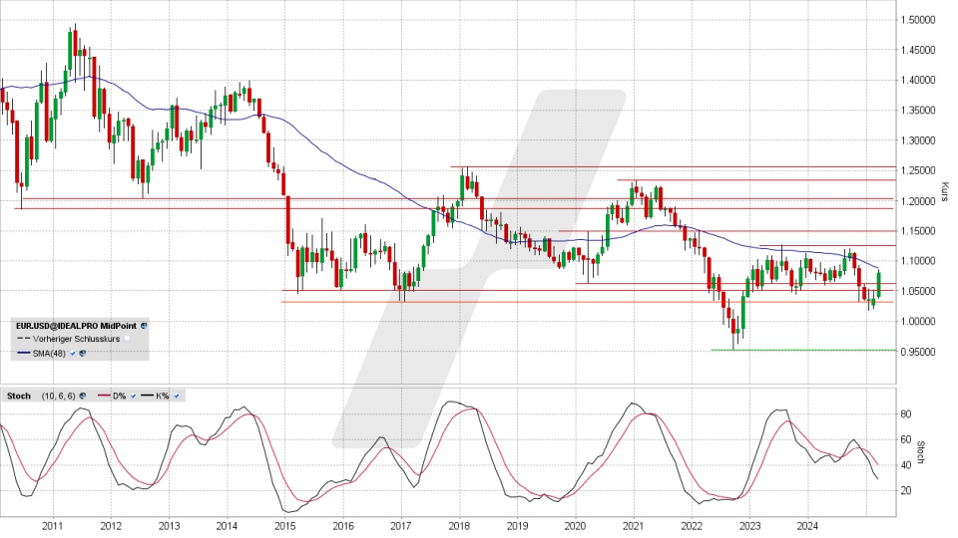The width and height of the screenshot is (958, 538).
Task: Click the Vorheriger Schlusskurs legend label
Action: point(77,339)
